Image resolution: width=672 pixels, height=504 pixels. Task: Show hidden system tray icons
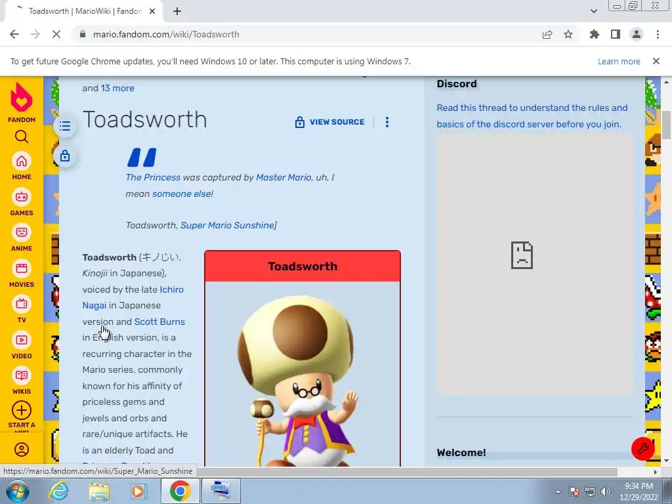(558, 492)
